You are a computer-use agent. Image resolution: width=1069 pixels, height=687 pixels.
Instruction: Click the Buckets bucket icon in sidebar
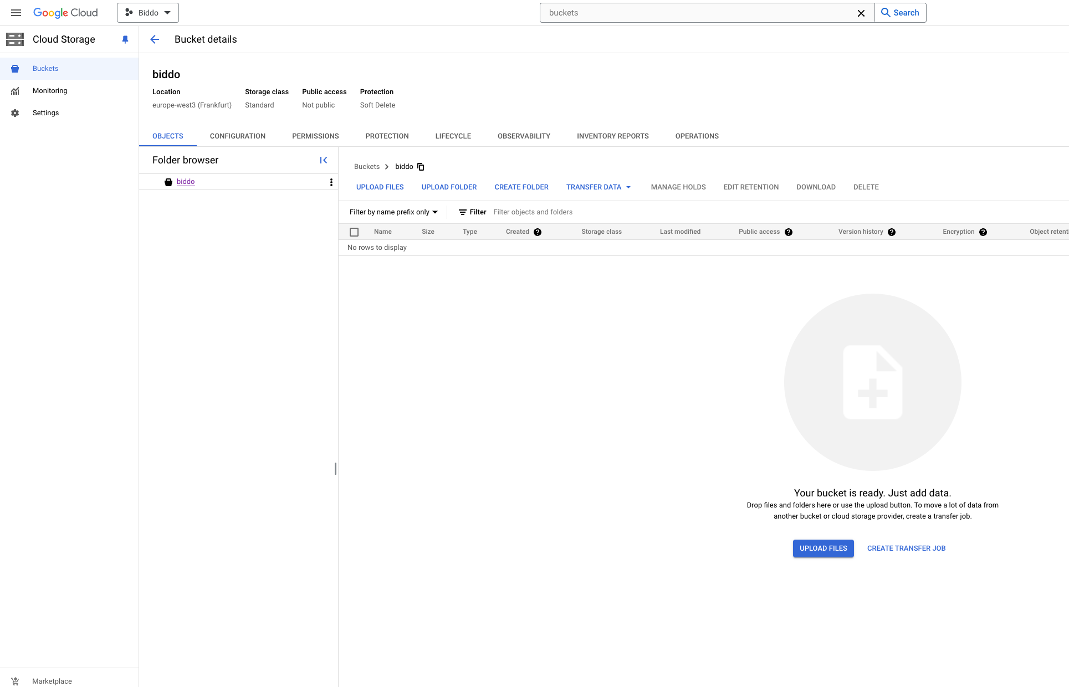(x=15, y=69)
